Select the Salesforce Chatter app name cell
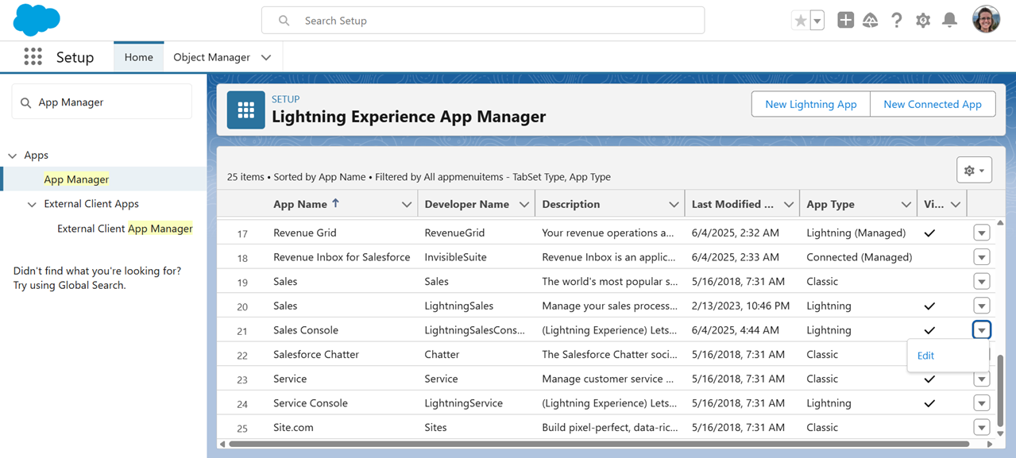The width and height of the screenshot is (1016, 458). (x=316, y=355)
